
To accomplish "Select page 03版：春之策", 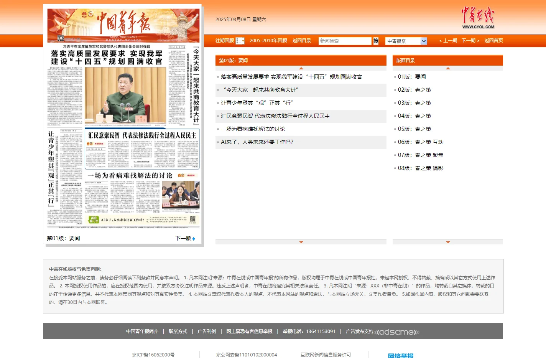I will [x=414, y=103].
